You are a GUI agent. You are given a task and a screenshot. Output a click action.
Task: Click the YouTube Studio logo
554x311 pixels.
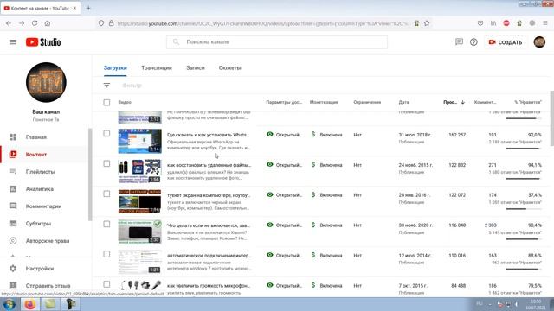43,42
